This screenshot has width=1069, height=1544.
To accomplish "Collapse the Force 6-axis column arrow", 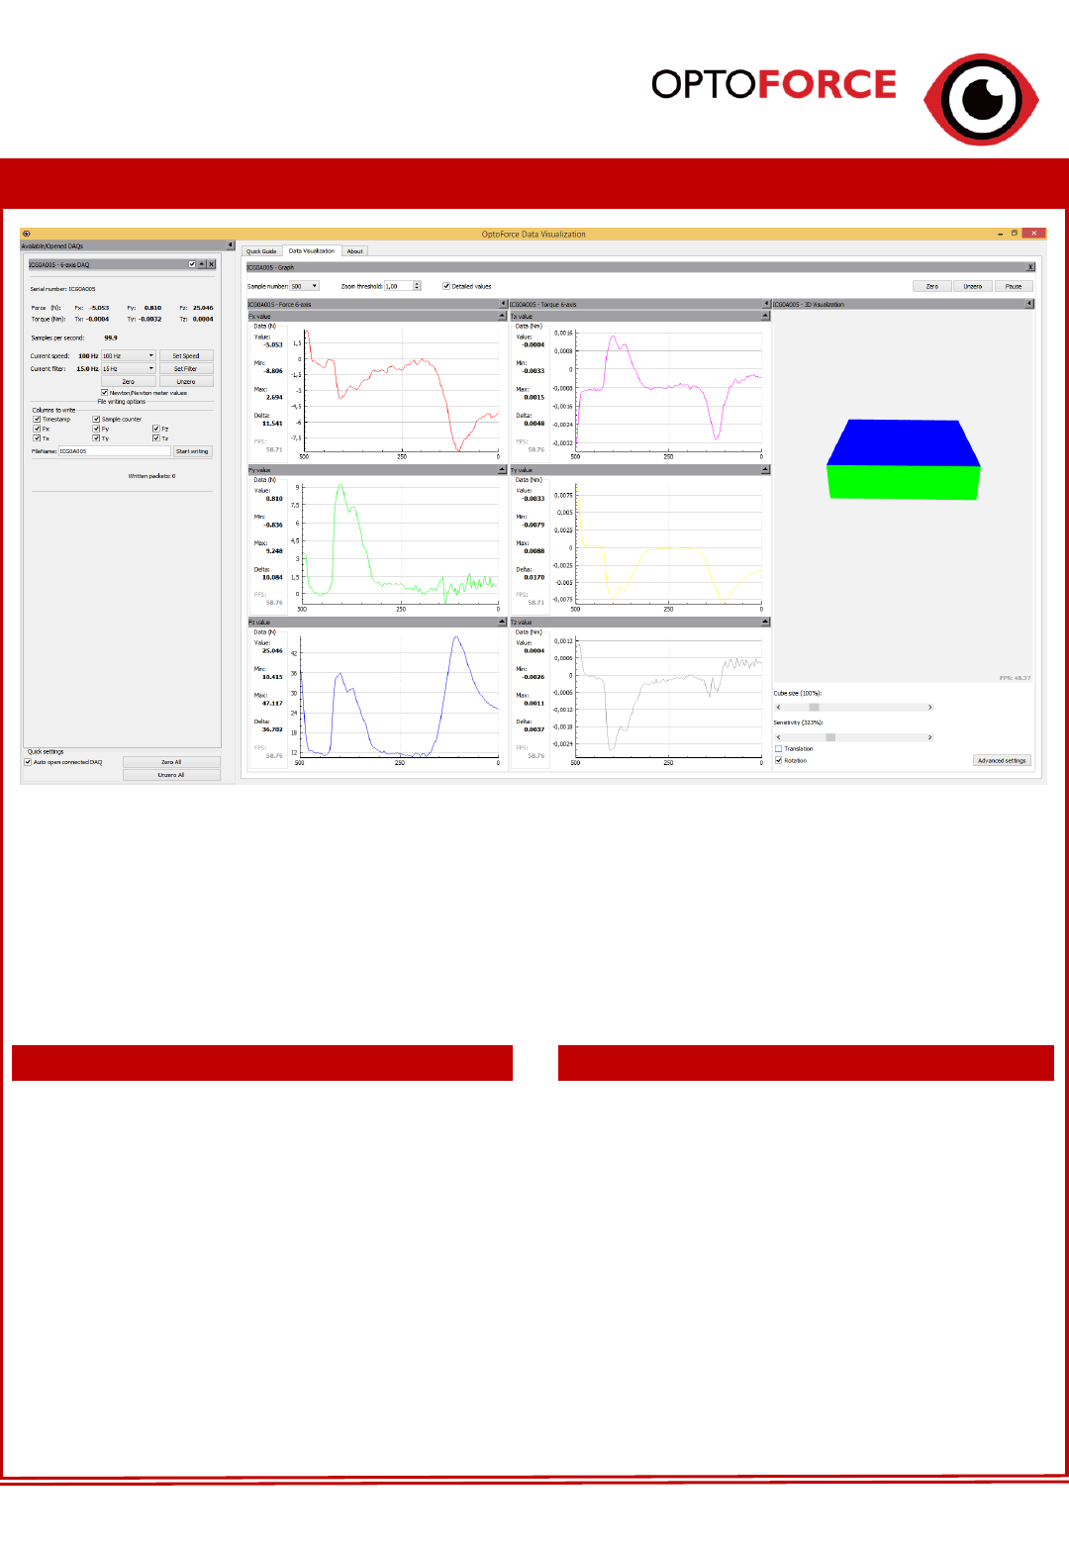I will click(503, 304).
